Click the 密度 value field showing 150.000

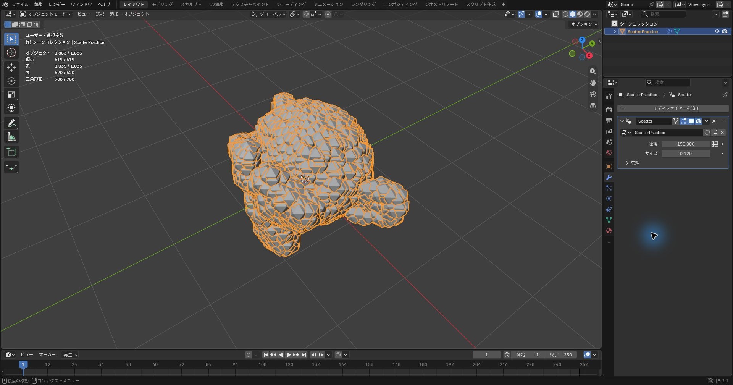pos(686,144)
